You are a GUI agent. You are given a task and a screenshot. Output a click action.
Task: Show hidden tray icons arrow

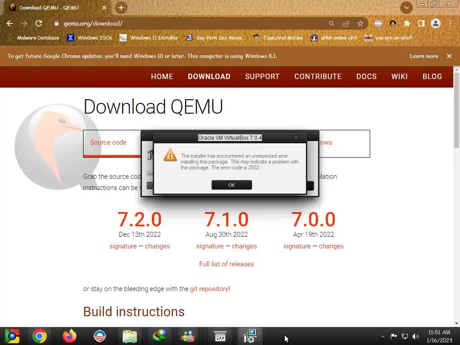383,336
